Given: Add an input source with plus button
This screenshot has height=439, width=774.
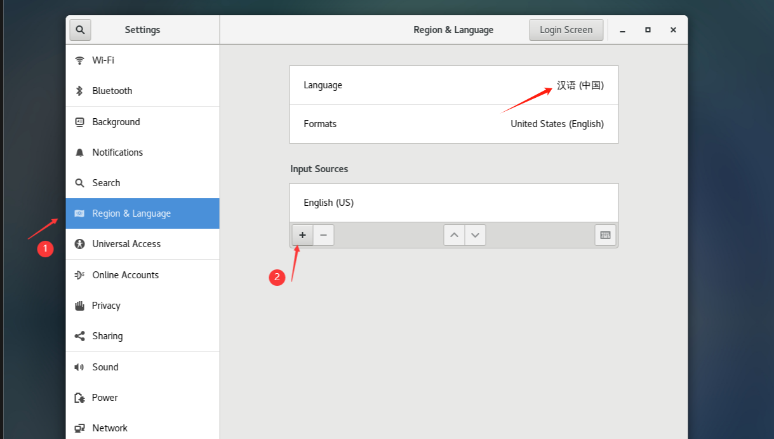Looking at the screenshot, I should pyautogui.click(x=302, y=235).
